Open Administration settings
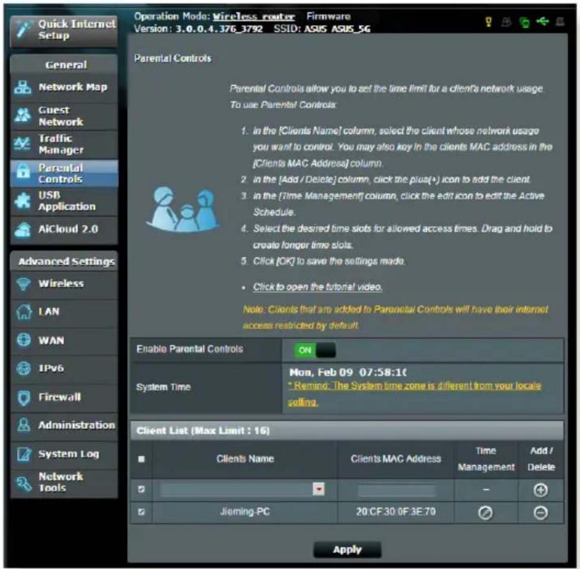The image size is (580, 569). tap(64, 425)
